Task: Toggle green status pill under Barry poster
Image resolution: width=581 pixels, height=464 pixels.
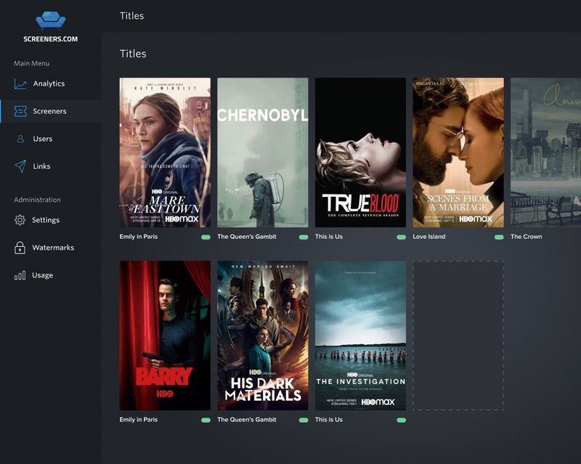Action: click(x=206, y=420)
